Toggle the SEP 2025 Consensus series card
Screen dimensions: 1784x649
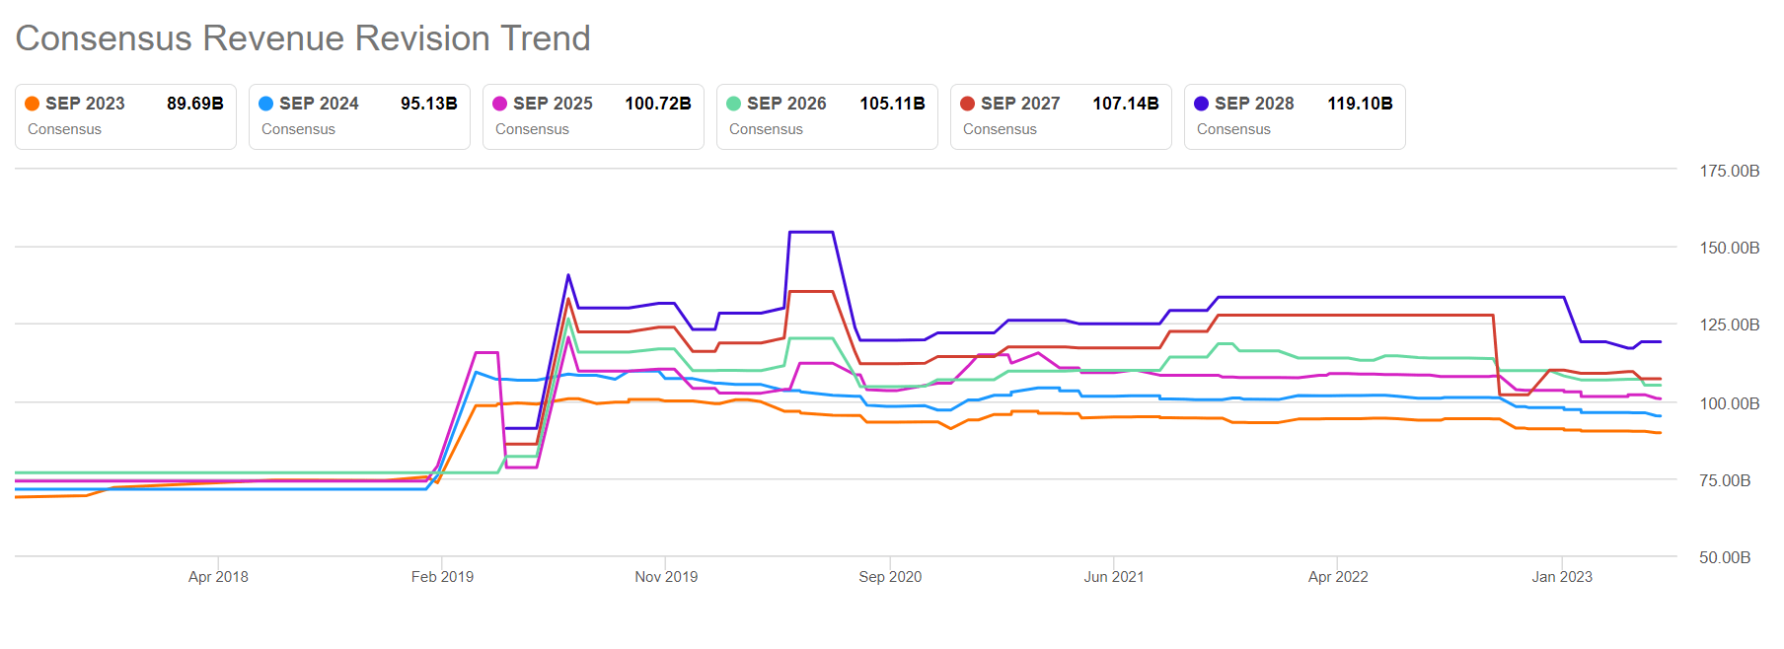593,117
